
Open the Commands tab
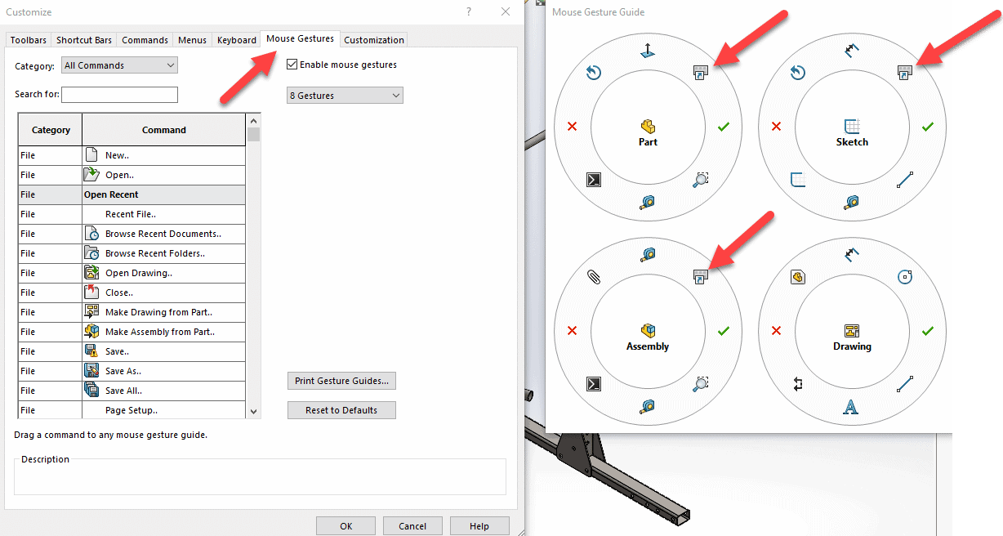[145, 40]
